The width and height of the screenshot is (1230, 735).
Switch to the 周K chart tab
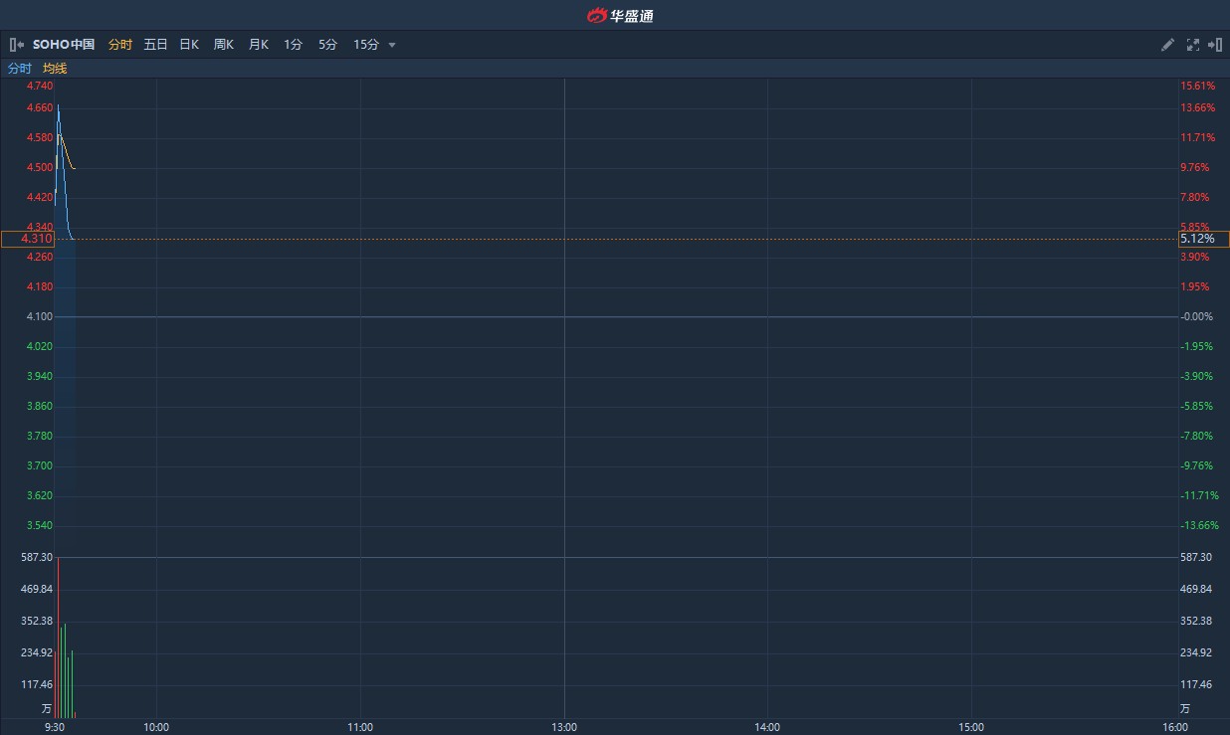(224, 45)
